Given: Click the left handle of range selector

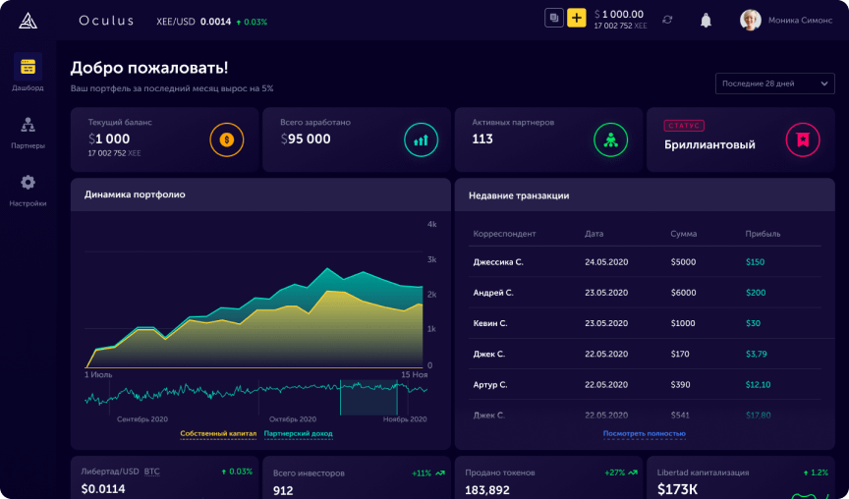Looking at the screenshot, I should 341,397.
